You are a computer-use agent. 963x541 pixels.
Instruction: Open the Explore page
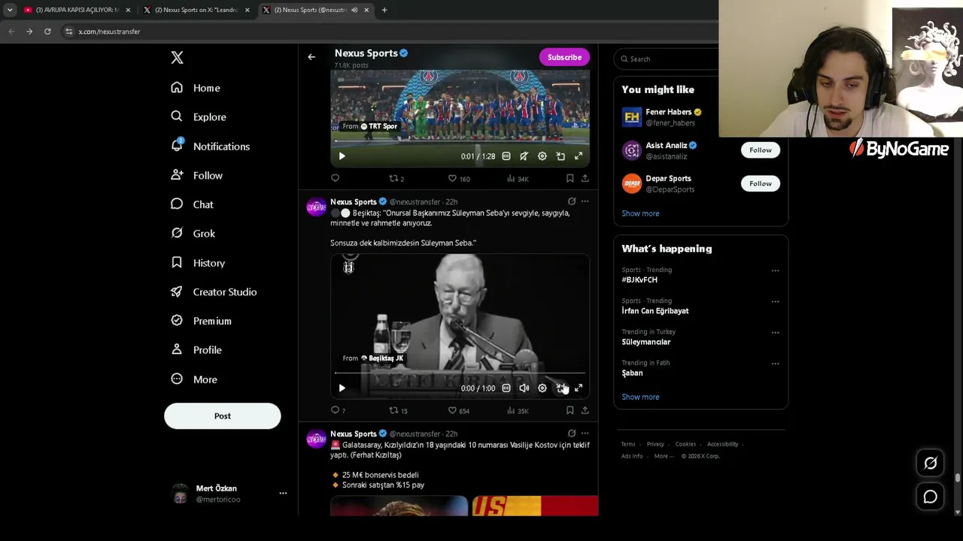(198, 117)
